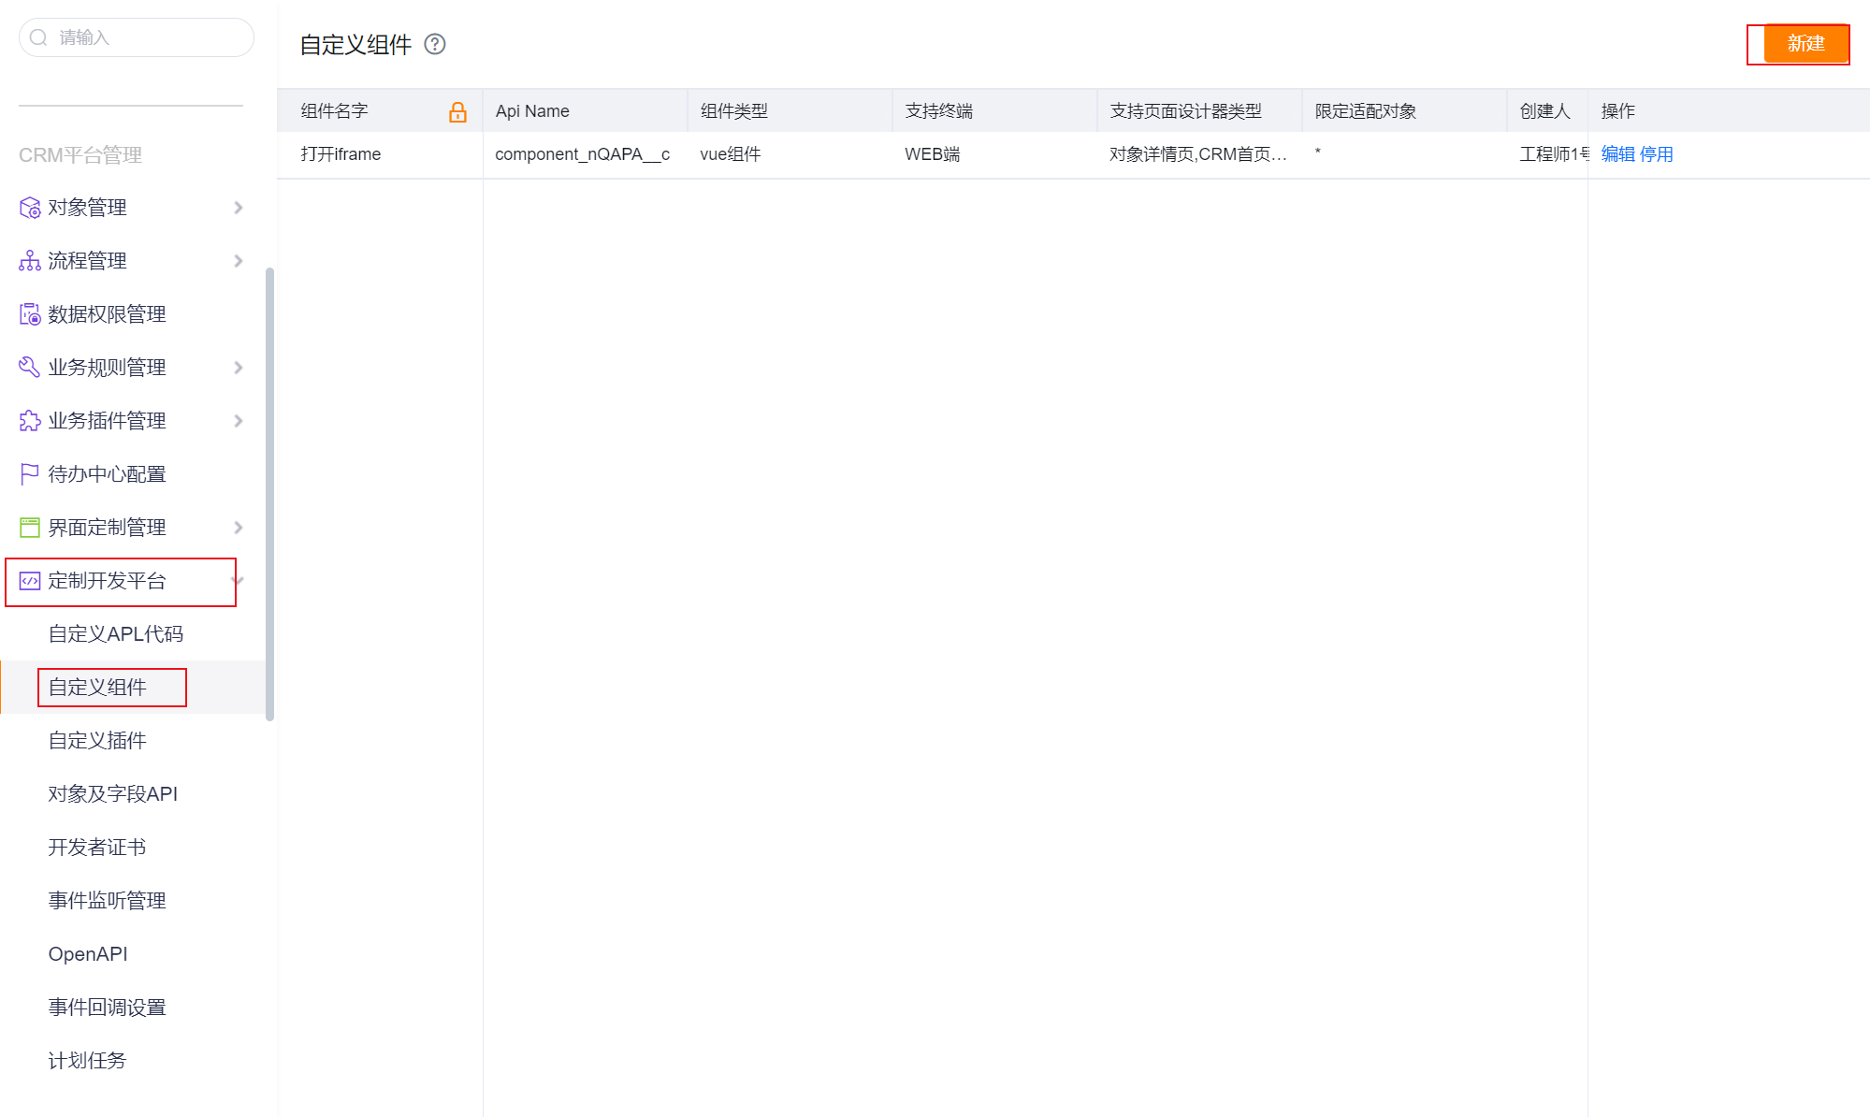Image resolution: width=1870 pixels, height=1117 pixels.
Task: Expand the 流程管理 chevron
Action: click(x=239, y=261)
